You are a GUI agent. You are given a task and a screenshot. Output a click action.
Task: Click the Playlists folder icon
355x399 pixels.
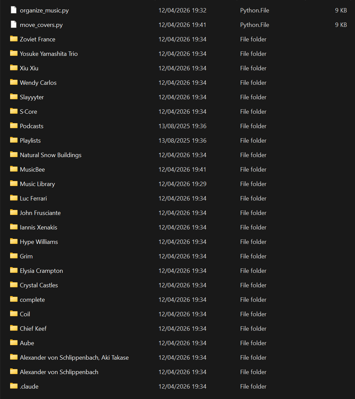point(14,140)
